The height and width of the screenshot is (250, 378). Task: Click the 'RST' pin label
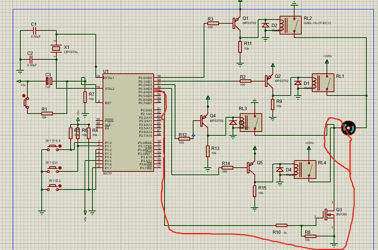[x=108, y=103]
